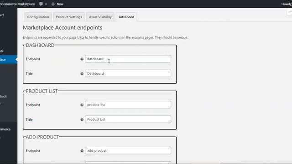Focus the Dashboard title input field

pyautogui.click(x=128, y=73)
